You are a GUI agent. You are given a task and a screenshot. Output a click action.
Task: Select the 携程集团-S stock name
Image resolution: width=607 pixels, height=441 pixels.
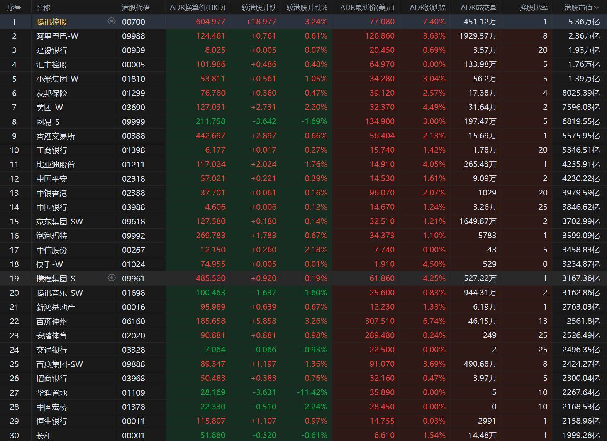tap(56, 278)
